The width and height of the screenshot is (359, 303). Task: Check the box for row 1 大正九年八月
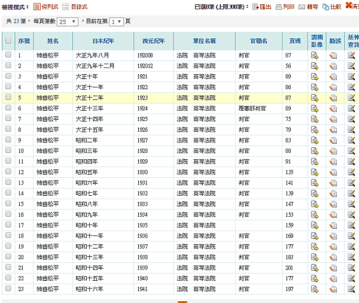point(8,54)
